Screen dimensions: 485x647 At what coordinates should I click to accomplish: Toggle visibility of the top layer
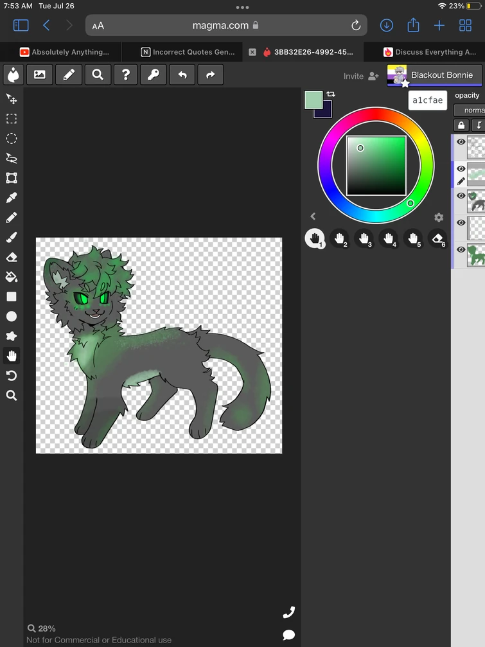click(x=461, y=141)
